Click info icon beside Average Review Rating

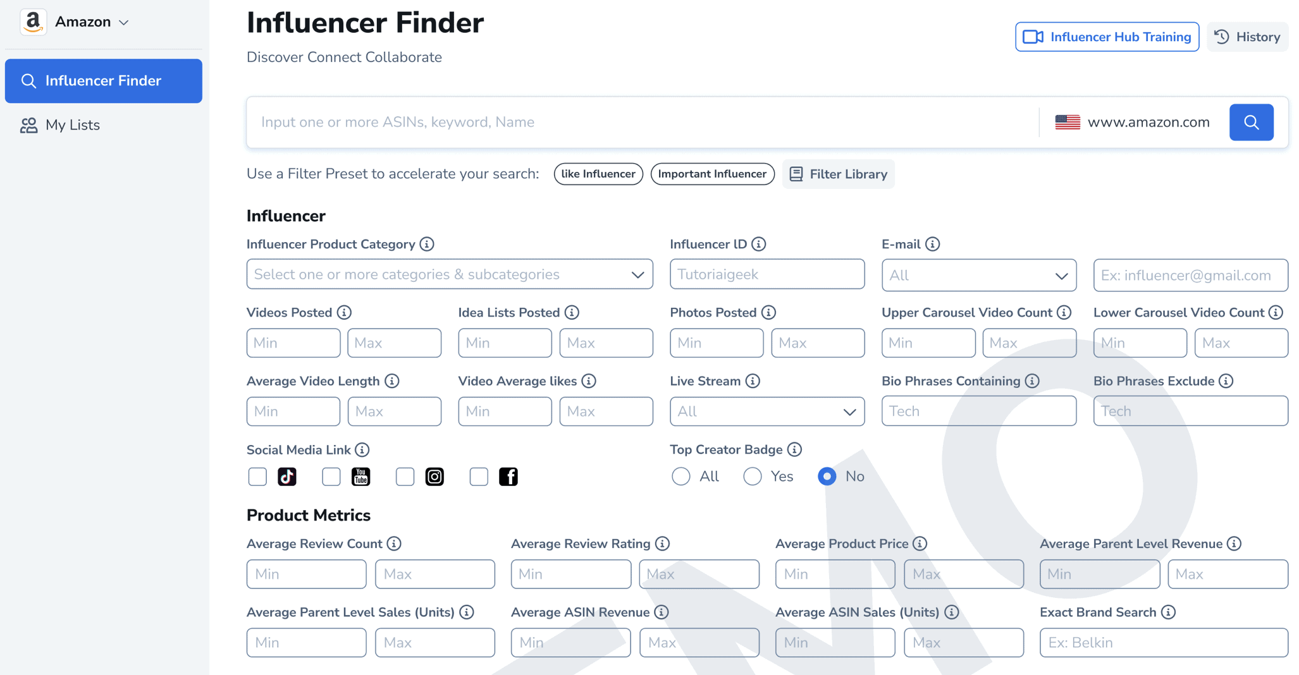click(x=662, y=544)
